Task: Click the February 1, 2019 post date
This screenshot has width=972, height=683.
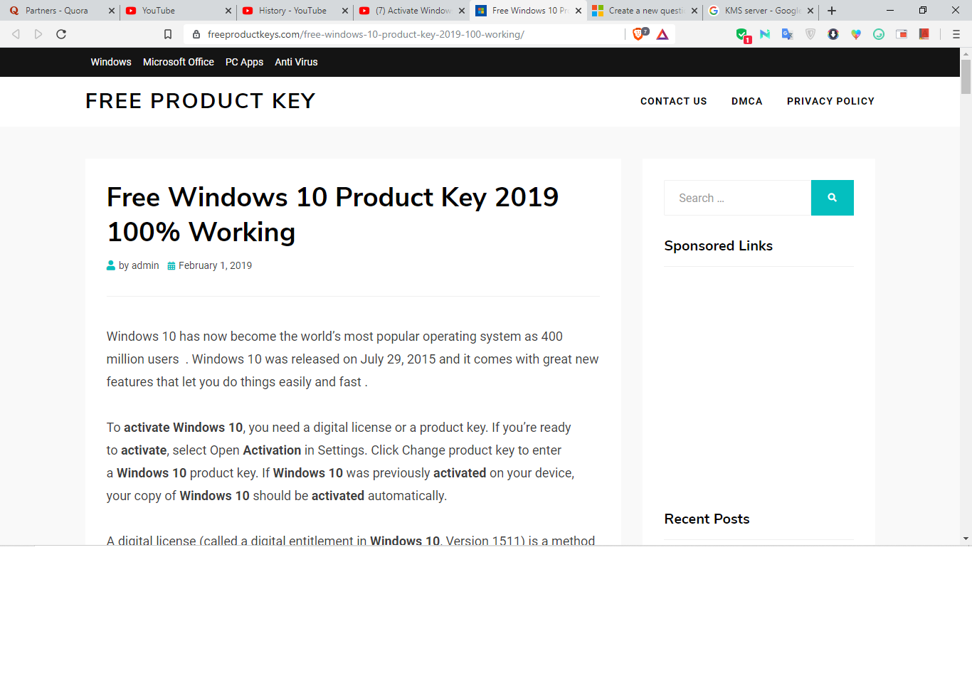Action: (x=215, y=265)
